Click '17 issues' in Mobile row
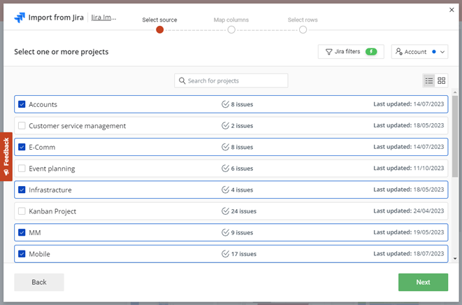This screenshot has height=305, width=462. (244, 254)
